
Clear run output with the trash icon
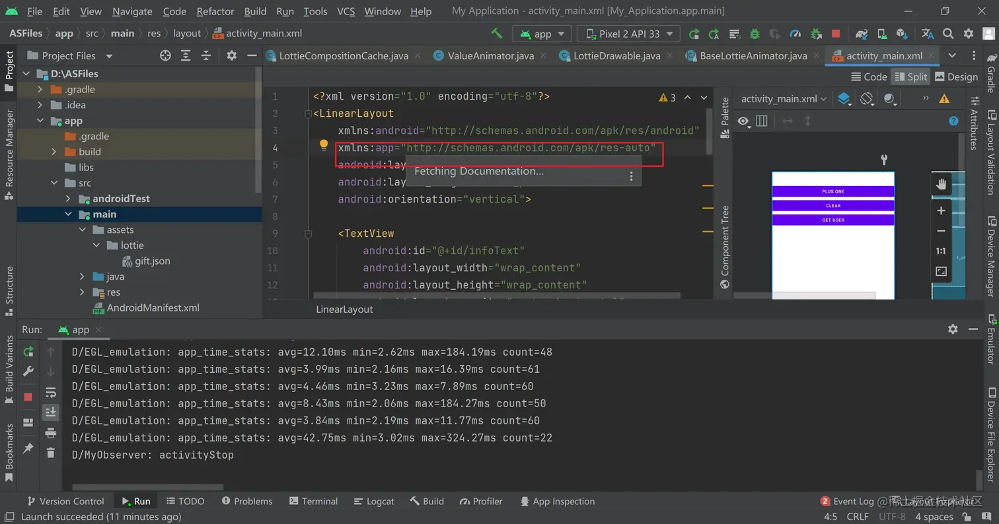[51, 452]
